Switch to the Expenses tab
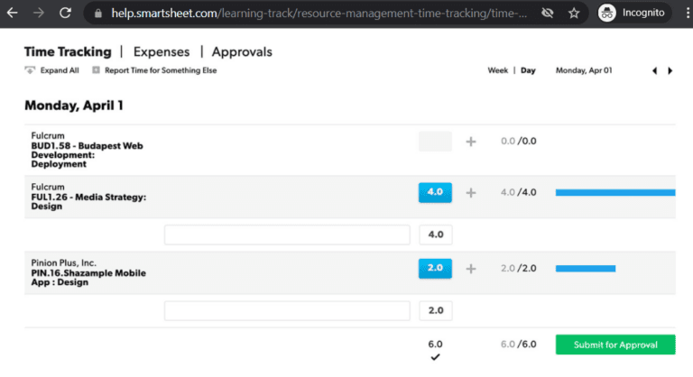The image size is (693, 377). 162,51
